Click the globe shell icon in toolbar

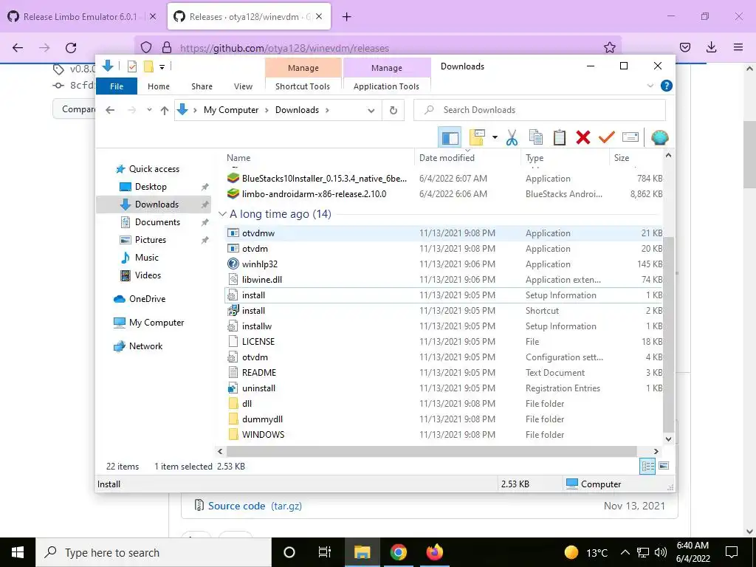[x=659, y=137]
